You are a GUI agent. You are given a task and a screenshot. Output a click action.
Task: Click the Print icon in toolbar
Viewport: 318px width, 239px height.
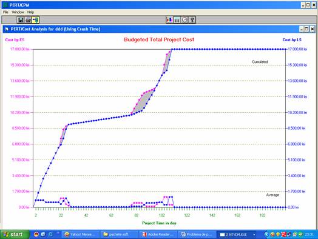click(x=28, y=20)
